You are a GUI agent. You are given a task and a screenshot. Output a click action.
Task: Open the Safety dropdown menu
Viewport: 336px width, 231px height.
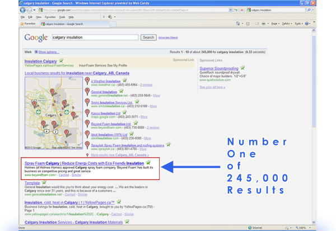[x=287, y=23]
